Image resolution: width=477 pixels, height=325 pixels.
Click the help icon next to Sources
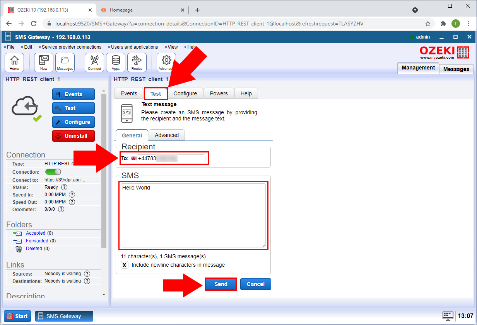87,274
